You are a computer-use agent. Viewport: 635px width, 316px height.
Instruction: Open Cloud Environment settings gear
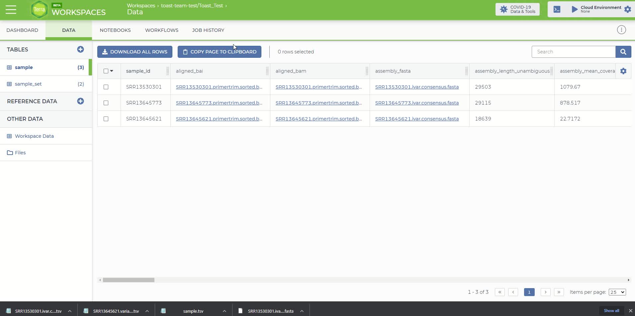tap(627, 9)
